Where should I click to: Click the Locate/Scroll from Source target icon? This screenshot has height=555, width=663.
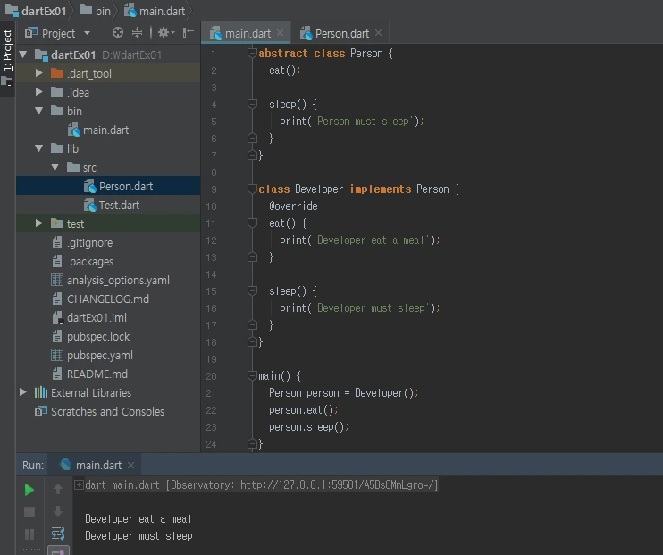pos(118,33)
